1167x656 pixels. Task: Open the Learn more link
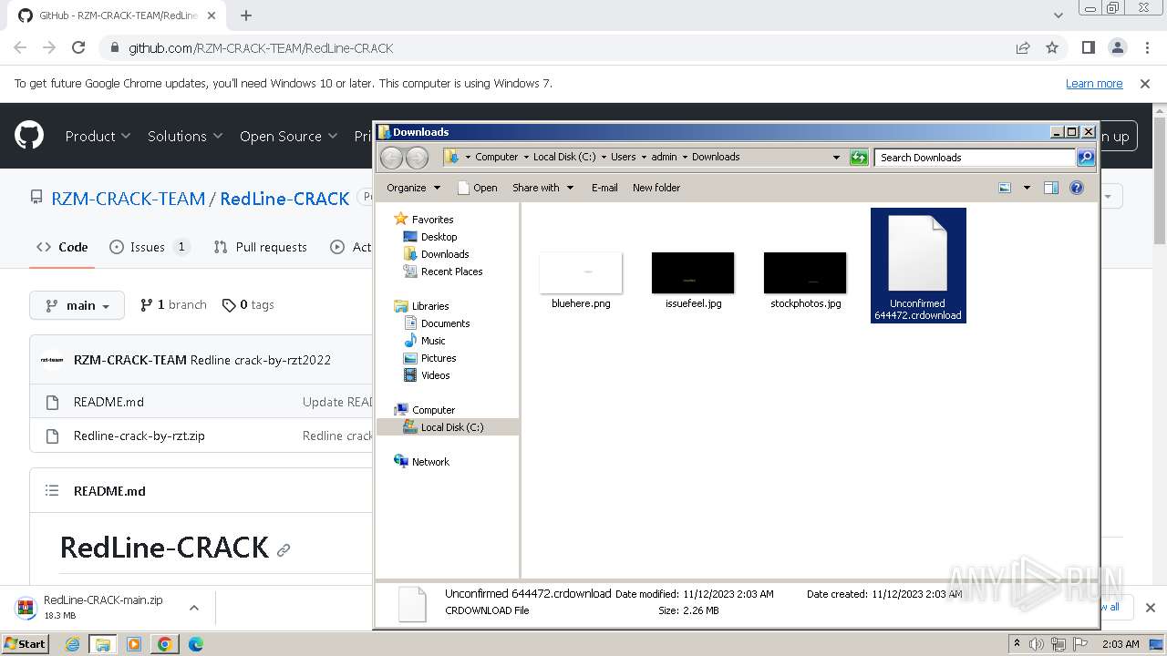pos(1094,83)
